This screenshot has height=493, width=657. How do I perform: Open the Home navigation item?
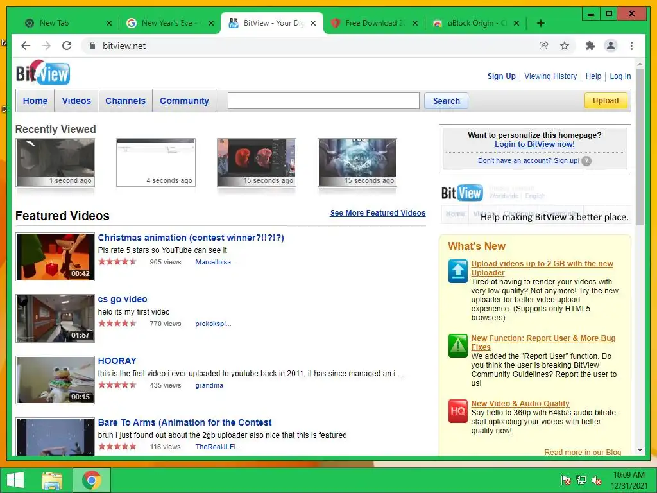(35, 101)
